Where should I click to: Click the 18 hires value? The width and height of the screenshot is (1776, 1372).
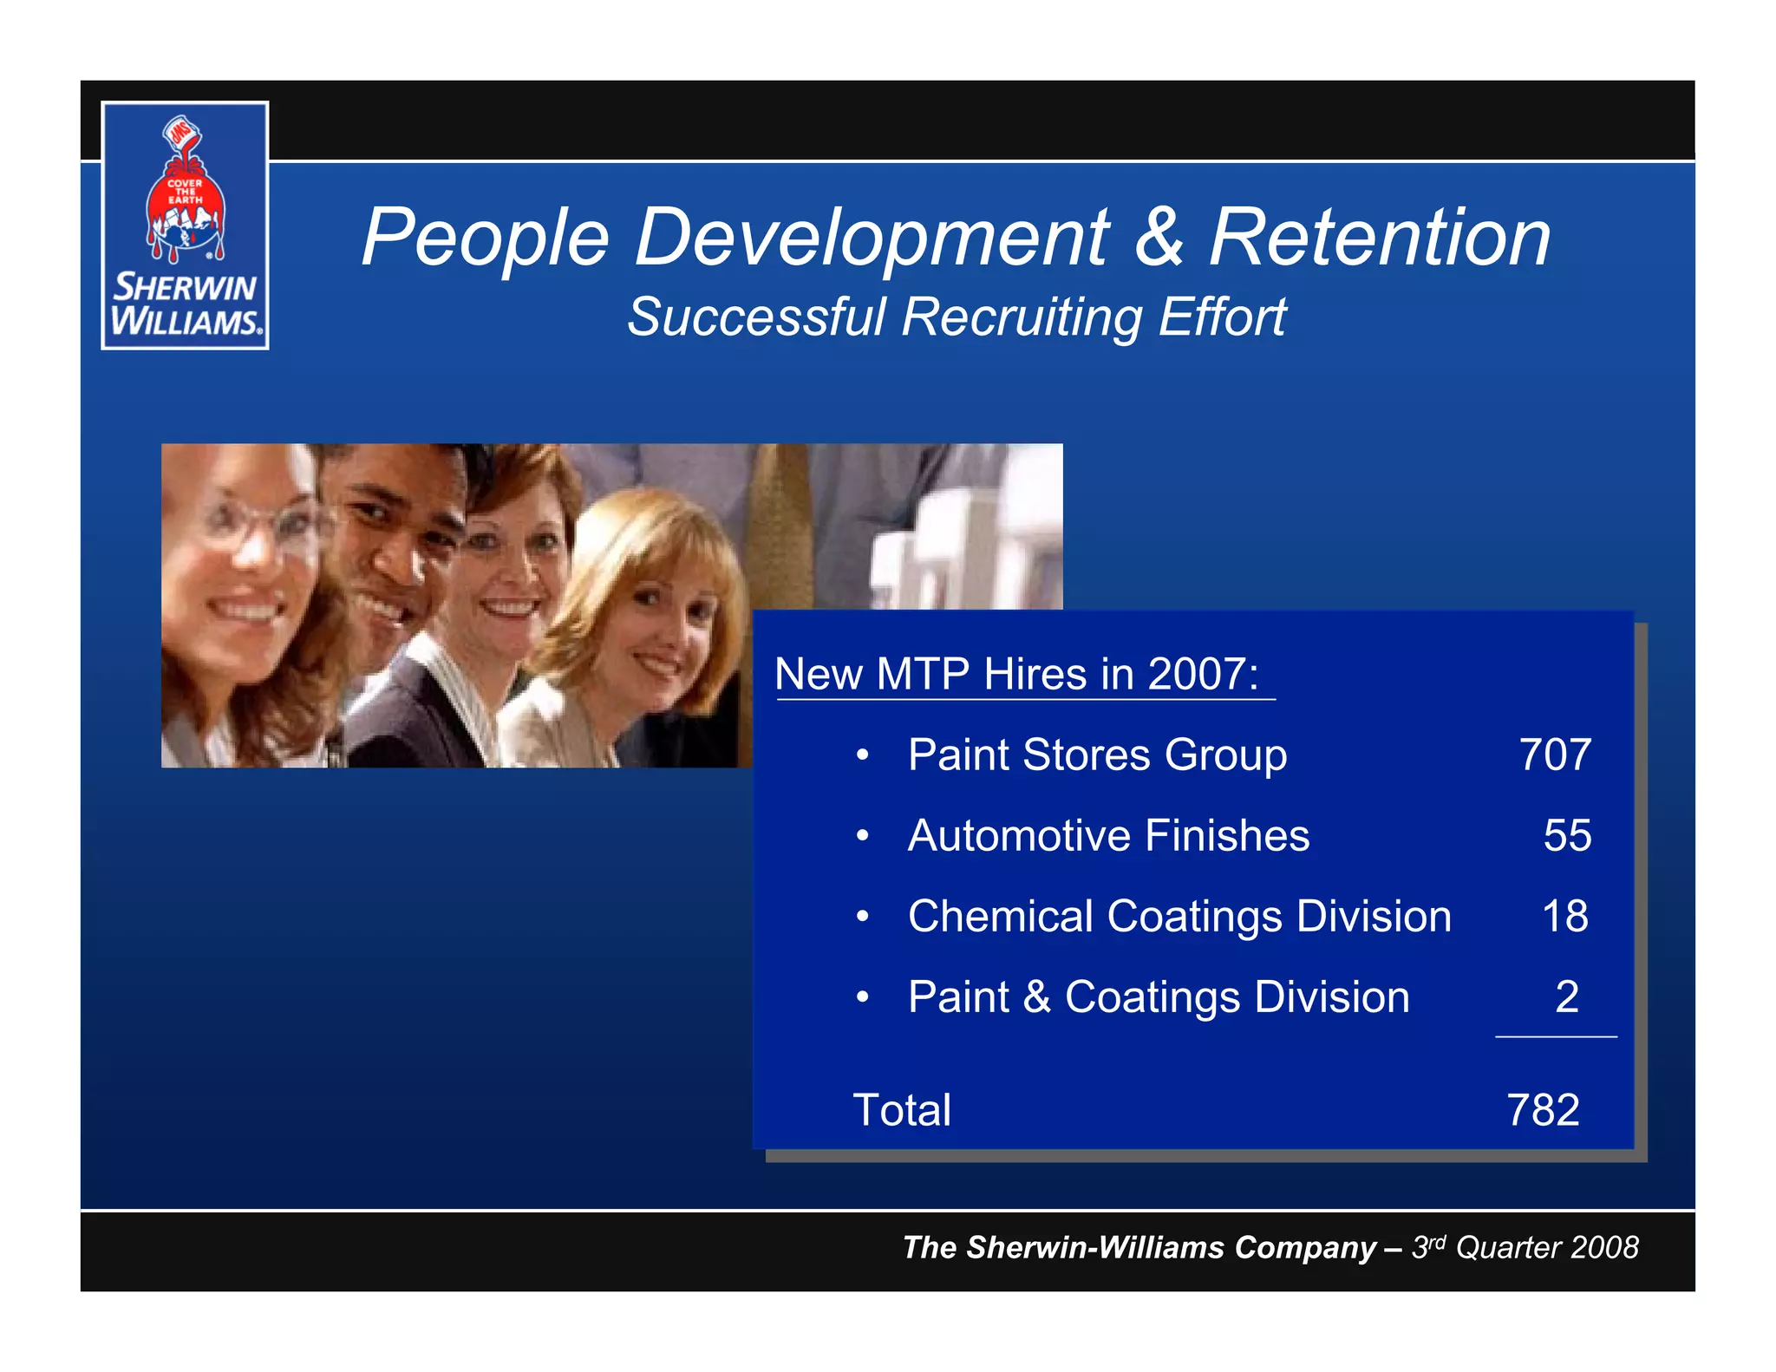coord(1565,916)
